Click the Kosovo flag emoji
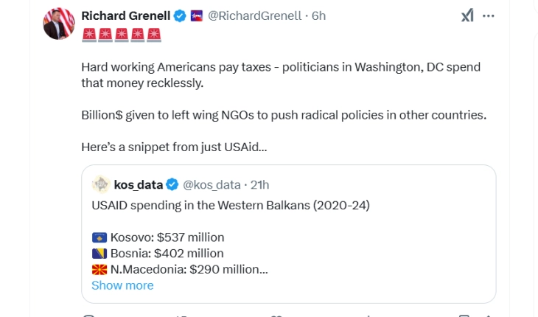Screen dimensions: 538x317 [99, 237]
